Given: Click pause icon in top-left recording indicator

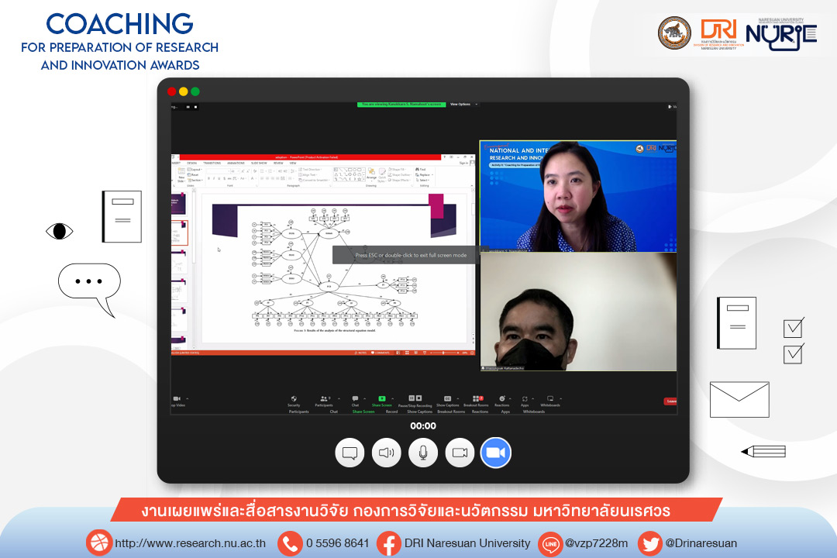Looking at the screenshot, I should tap(188, 107).
